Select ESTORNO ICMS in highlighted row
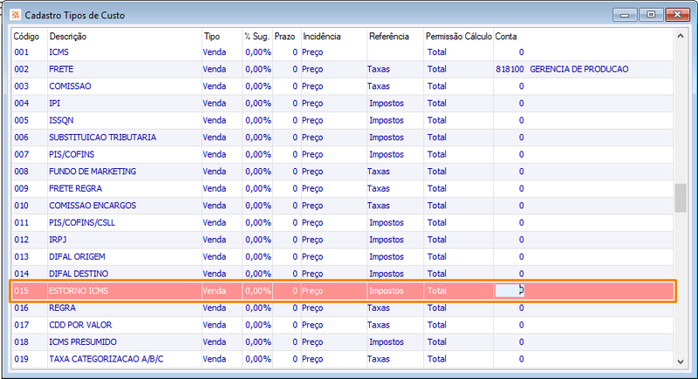 [79, 291]
